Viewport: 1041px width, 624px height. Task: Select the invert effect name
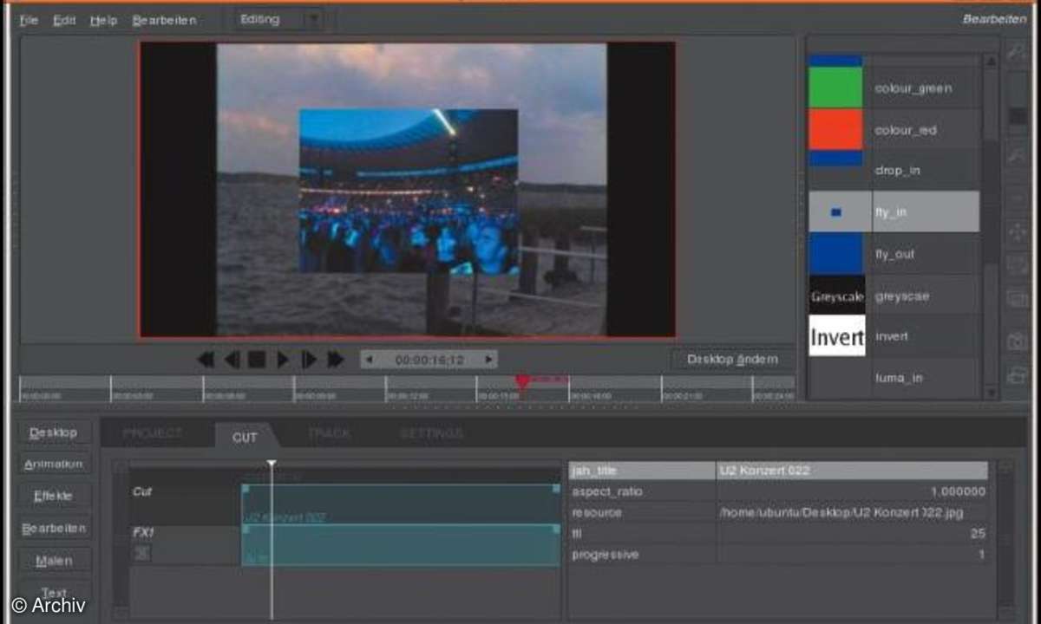tap(892, 336)
